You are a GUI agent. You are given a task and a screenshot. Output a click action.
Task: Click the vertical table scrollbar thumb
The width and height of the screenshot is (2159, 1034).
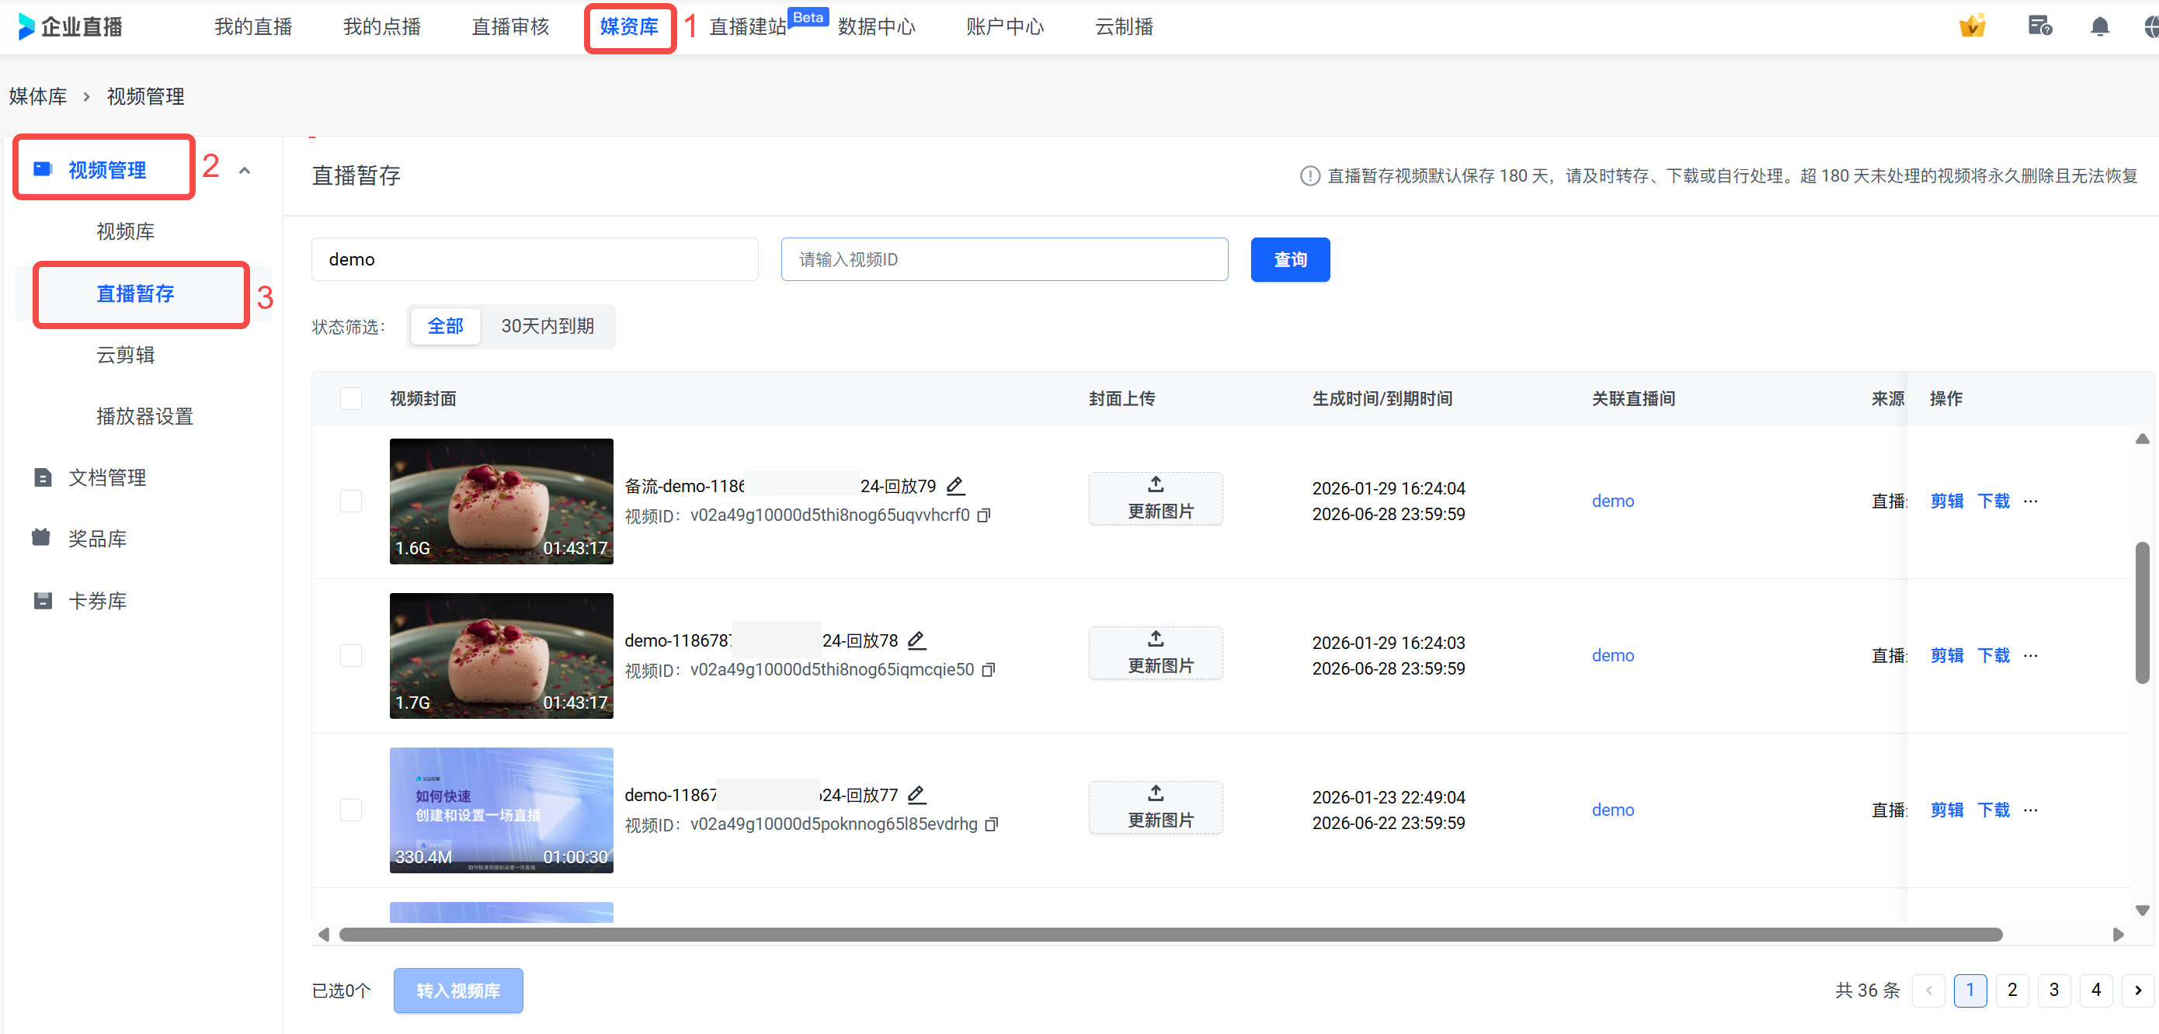point(2142,613)
